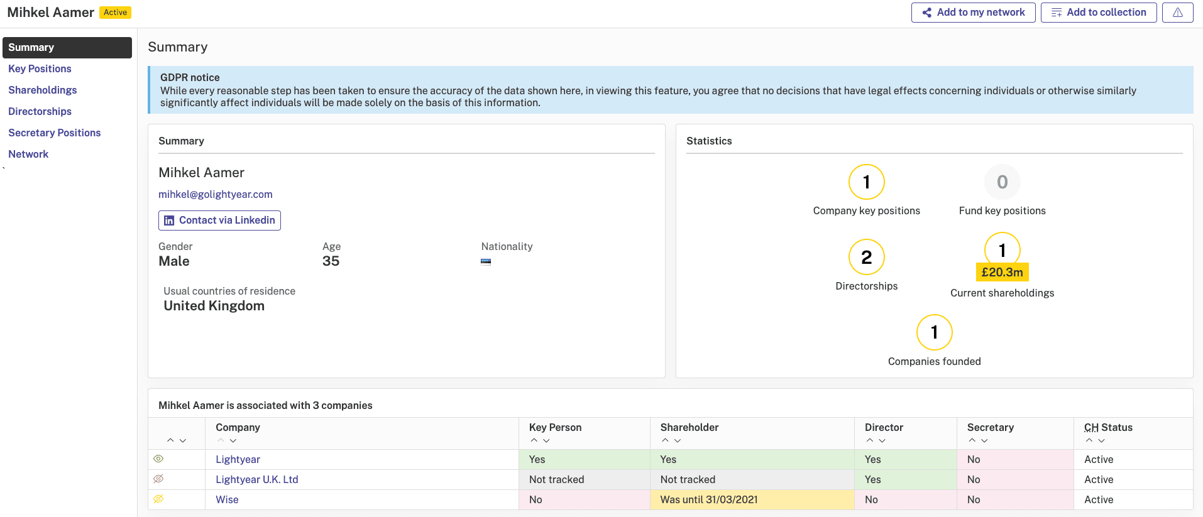Open the Key Positions section
This screenshot has height=517, width=1203.
(x=40, y=69)
